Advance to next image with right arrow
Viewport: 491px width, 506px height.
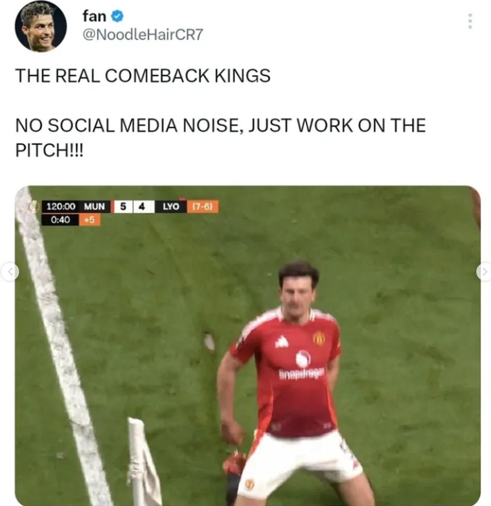(484, 271)
